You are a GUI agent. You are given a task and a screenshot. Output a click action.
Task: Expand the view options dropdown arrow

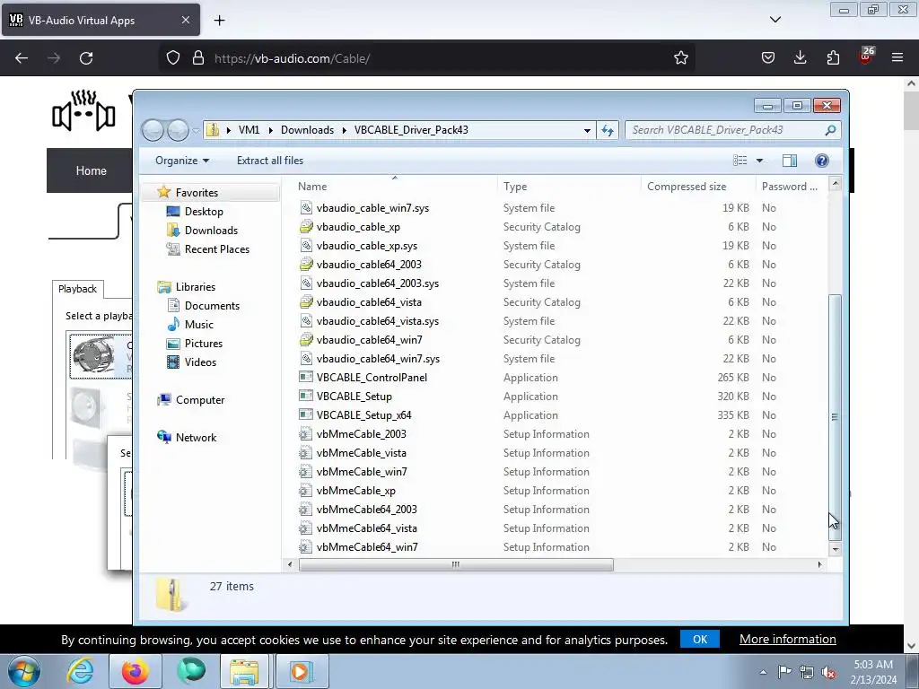click(x=759, y=161)
